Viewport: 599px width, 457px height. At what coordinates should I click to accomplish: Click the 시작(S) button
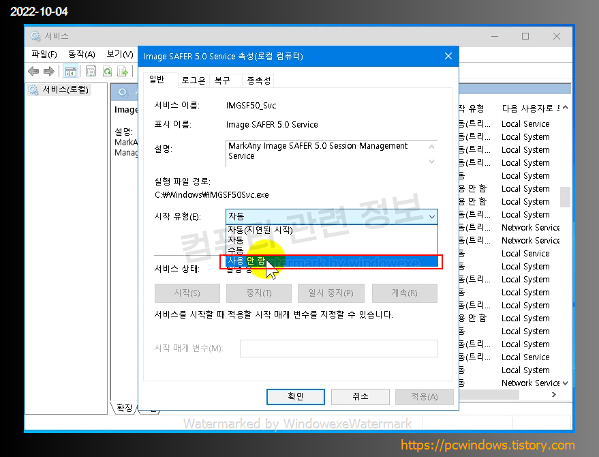click(187, 293)
